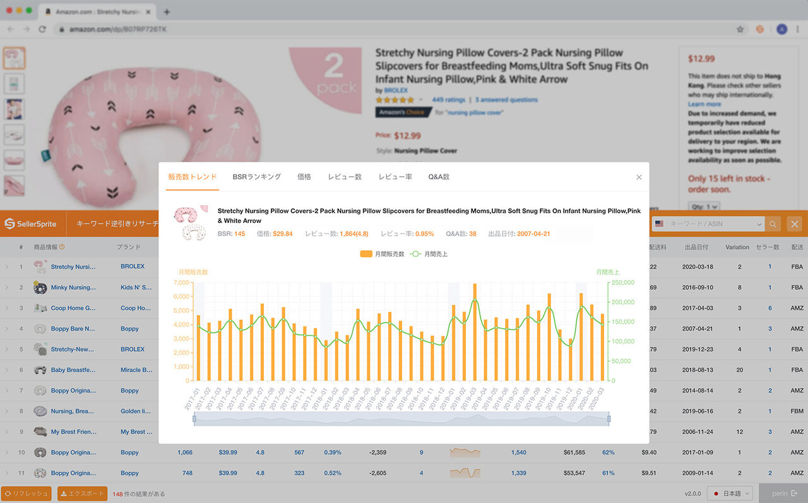Image resolution: width=808 pixels, height=503 pixels.
Task: Open a new browser tab
Action: click(167, 11)
